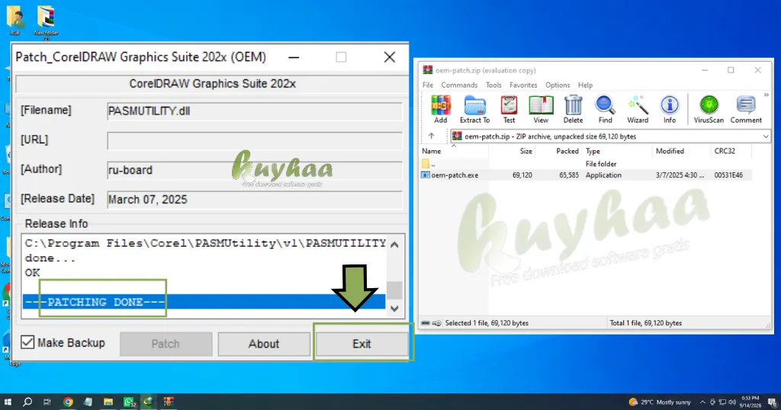Open the WinRAR archive path dropdown
781x410 pixels.
click(x=765, y=136)
